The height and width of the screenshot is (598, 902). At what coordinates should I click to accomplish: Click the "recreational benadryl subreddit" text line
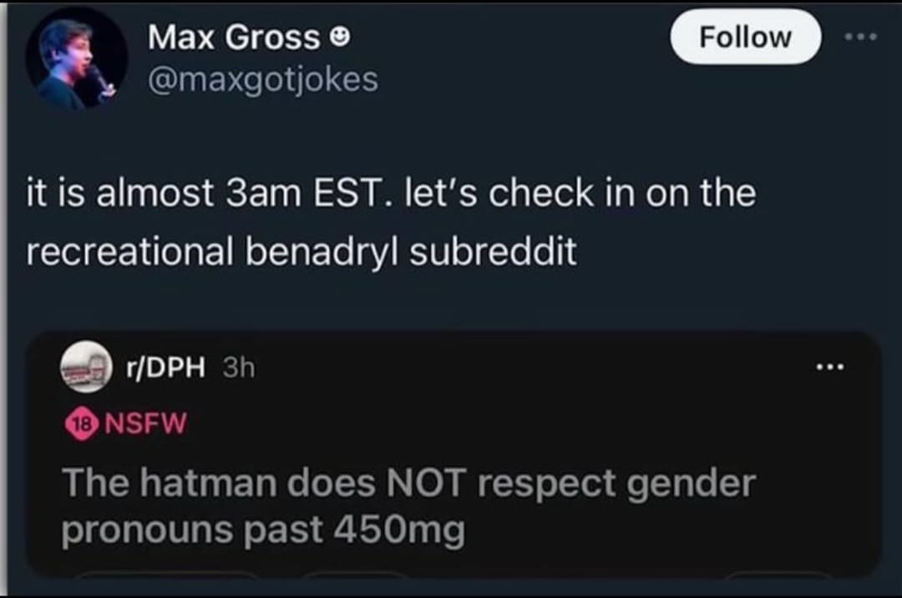pyautogui.click(x=301, y=251)
